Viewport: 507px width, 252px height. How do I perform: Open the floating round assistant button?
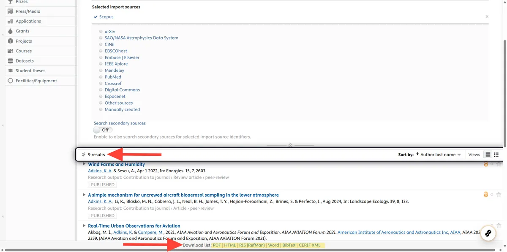(x=488, y=233)
